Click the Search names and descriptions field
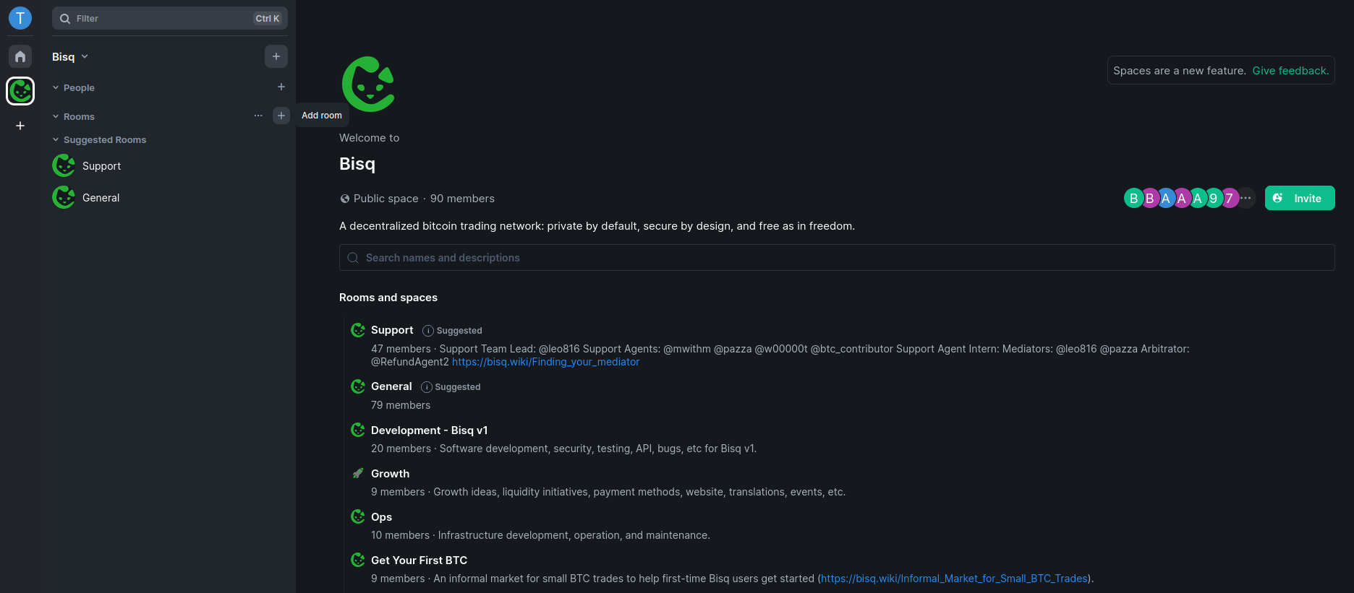Image resolution: width=1354 pixels, height=593 pixels. (836, 258)
